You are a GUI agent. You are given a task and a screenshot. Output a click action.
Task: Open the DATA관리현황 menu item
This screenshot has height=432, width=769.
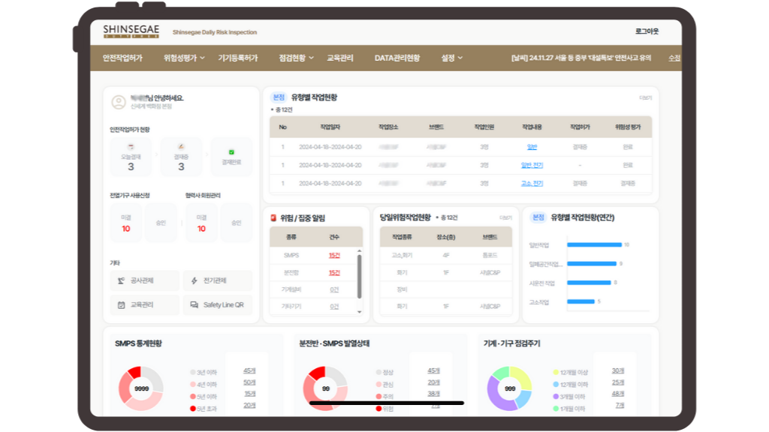397,58
